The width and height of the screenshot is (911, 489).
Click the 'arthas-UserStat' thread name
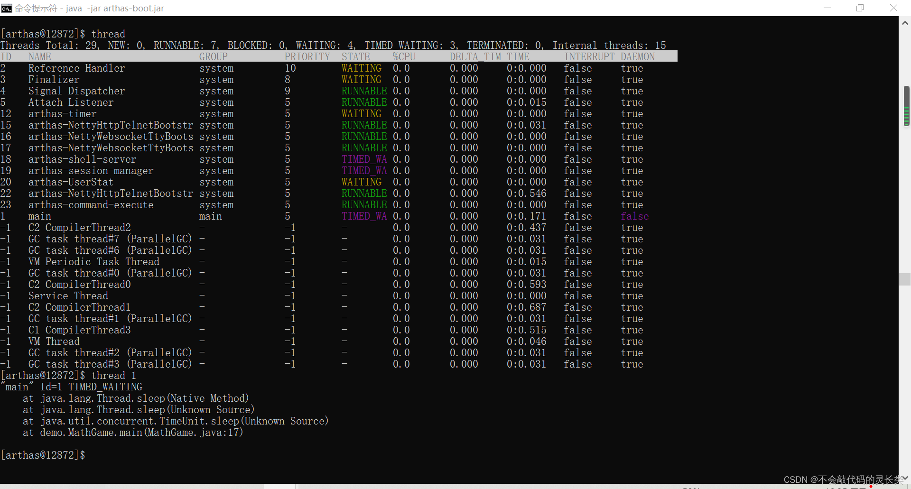[71, 182]
